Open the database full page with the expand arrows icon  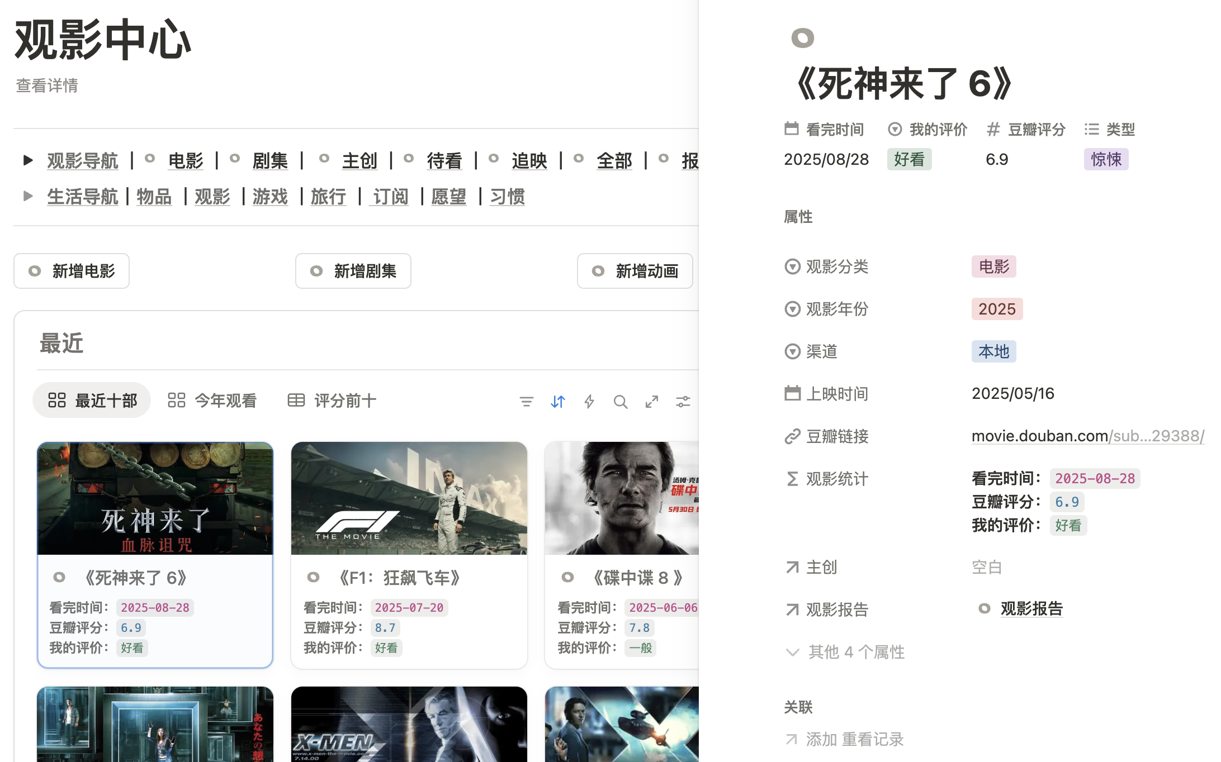point(651,401)
